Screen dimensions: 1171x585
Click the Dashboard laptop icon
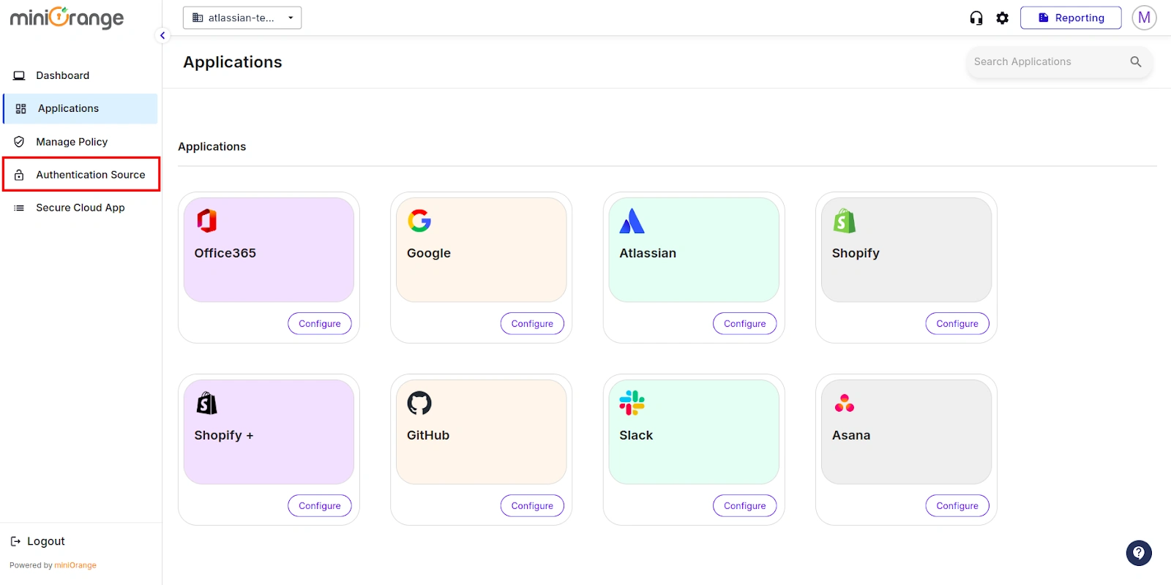pyautogui.click(x=19, y=75)
